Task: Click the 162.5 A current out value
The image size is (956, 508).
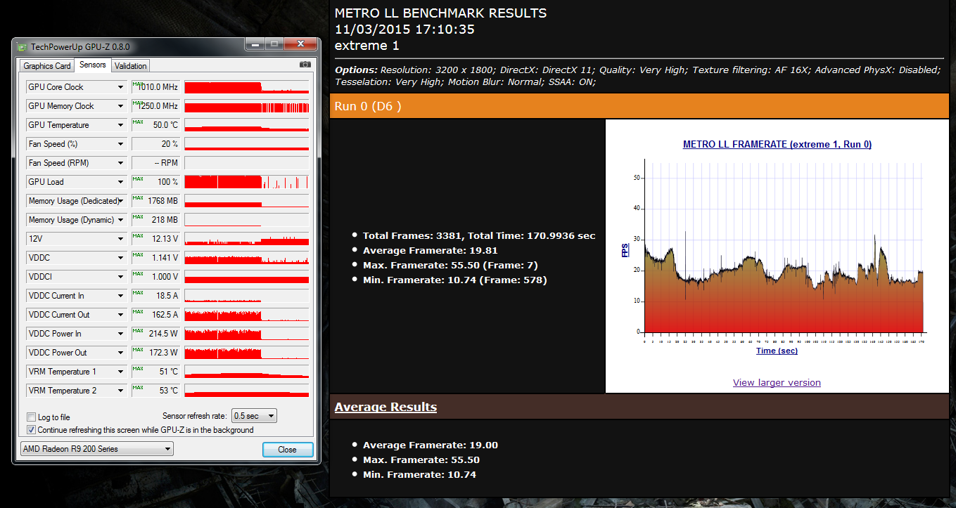Action: click(155, 315)
